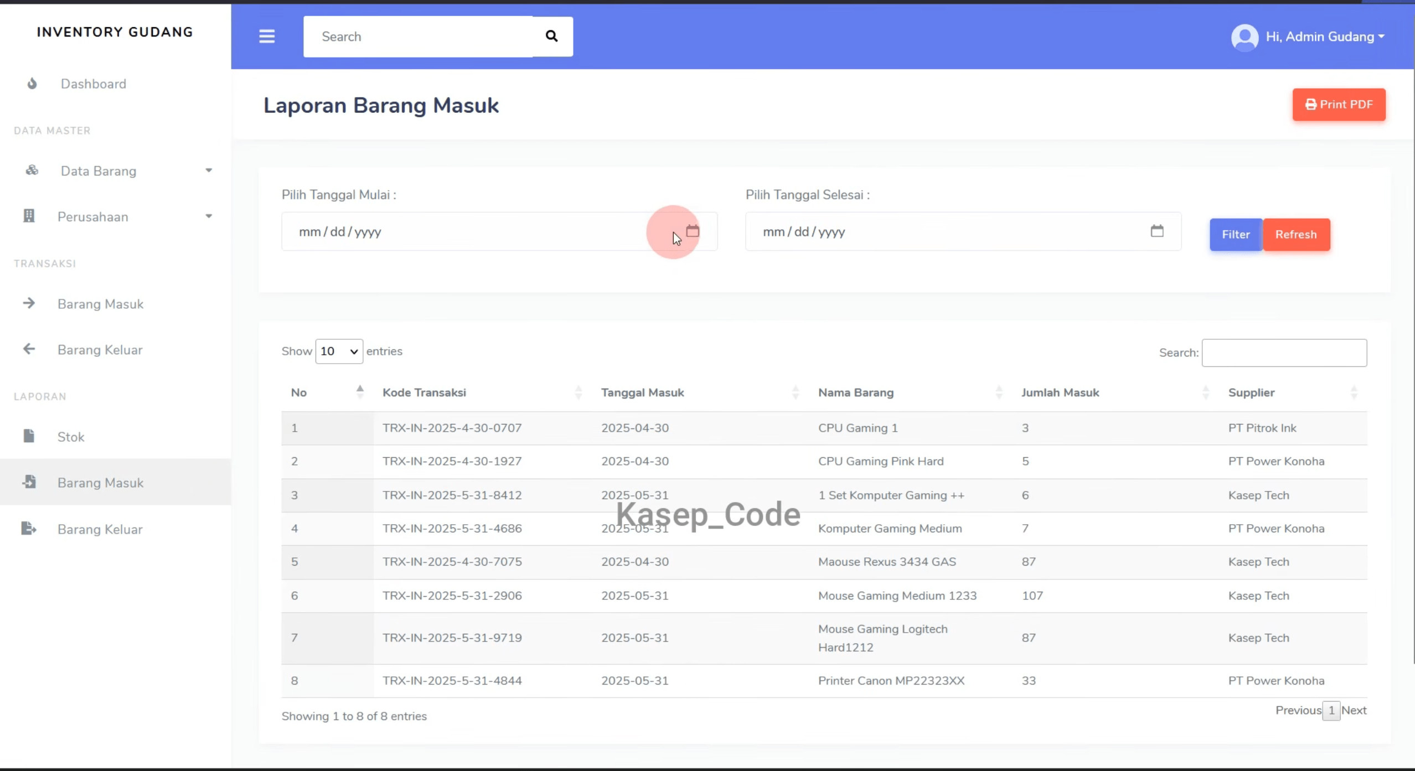
Task: Select cell Printer Canon MP22323XX
Action: click(x=891, y=681)
